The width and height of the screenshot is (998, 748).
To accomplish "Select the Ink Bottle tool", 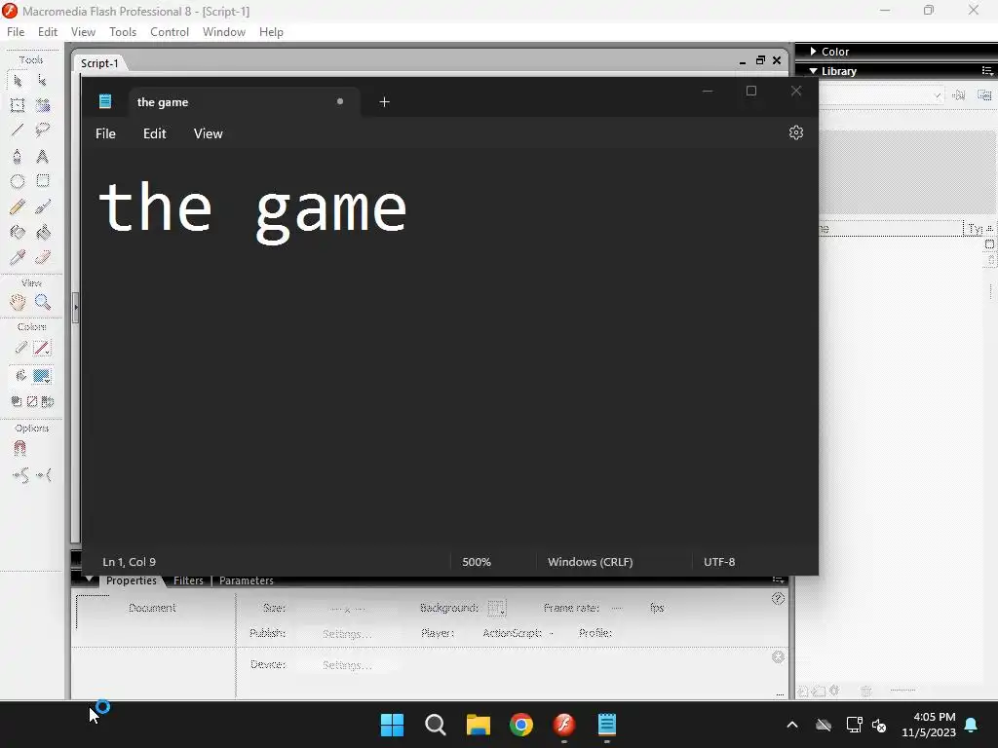I will [x=18, y=232].
